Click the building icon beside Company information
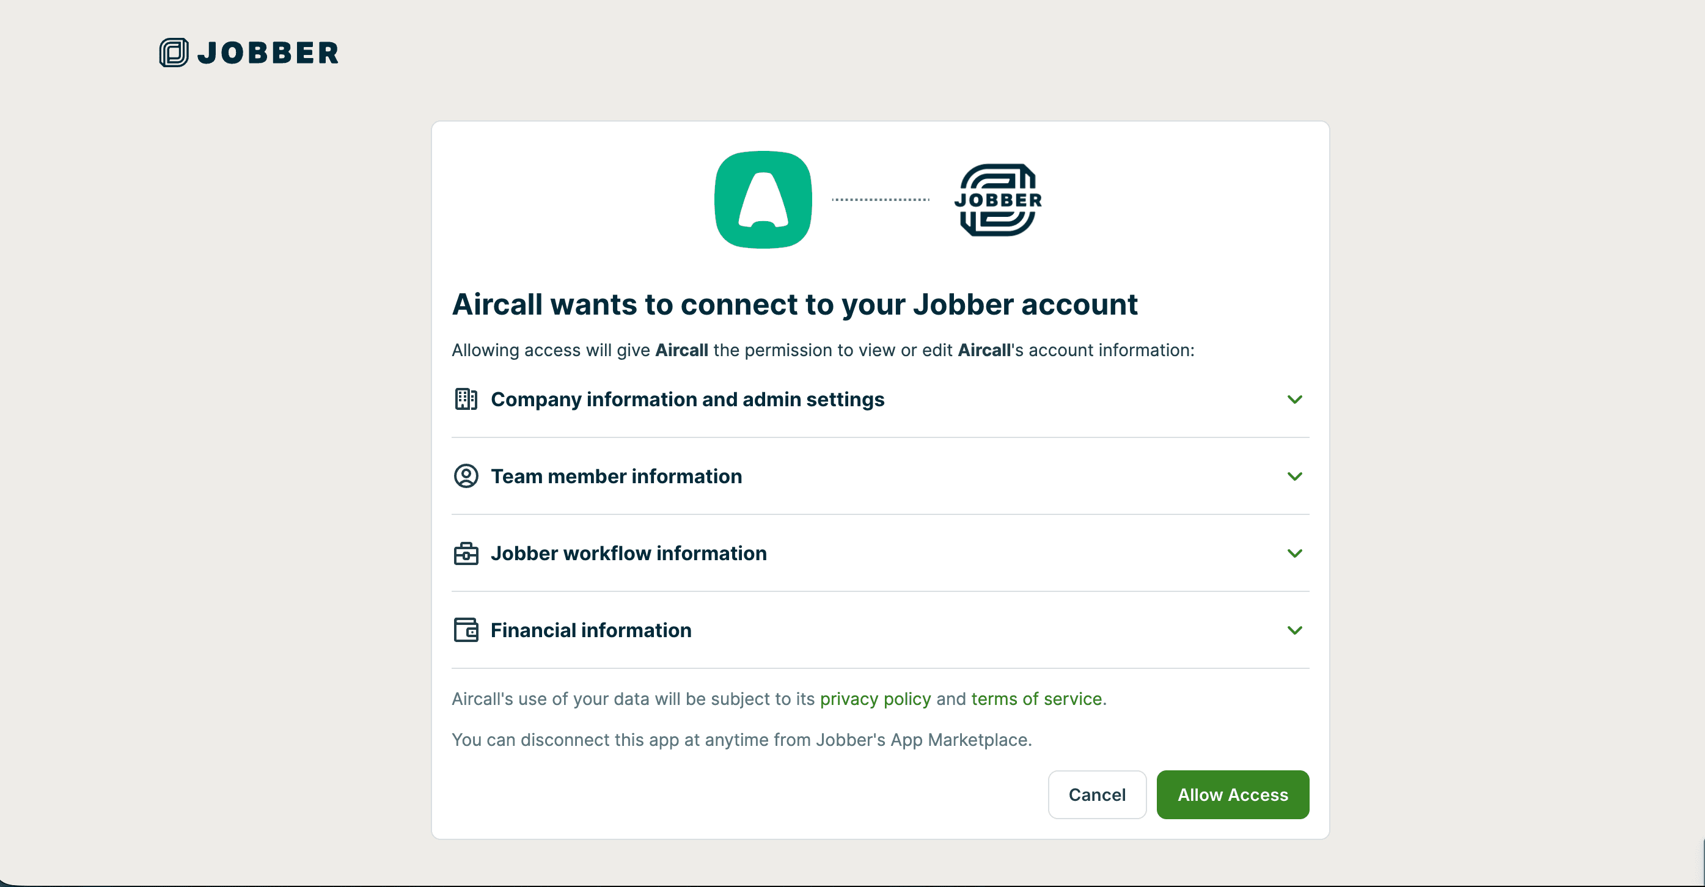The height and width of the screenshot is (887, 1705). (x=466, y=400)
